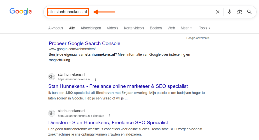Open the Korte video's tab
The image size is (259, 140).
click(134, 28)
